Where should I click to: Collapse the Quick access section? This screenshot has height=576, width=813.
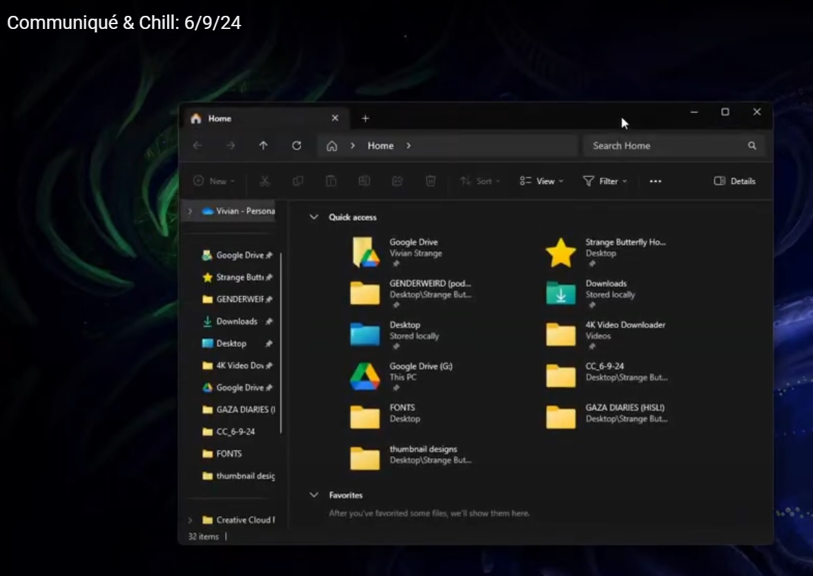314,217
